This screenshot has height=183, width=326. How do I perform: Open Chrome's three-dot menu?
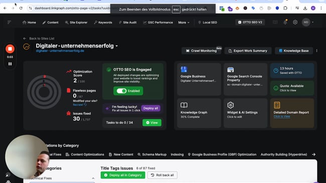[321, 8]
